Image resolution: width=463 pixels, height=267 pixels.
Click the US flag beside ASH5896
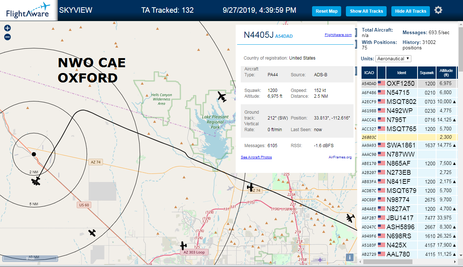point(382,227)
